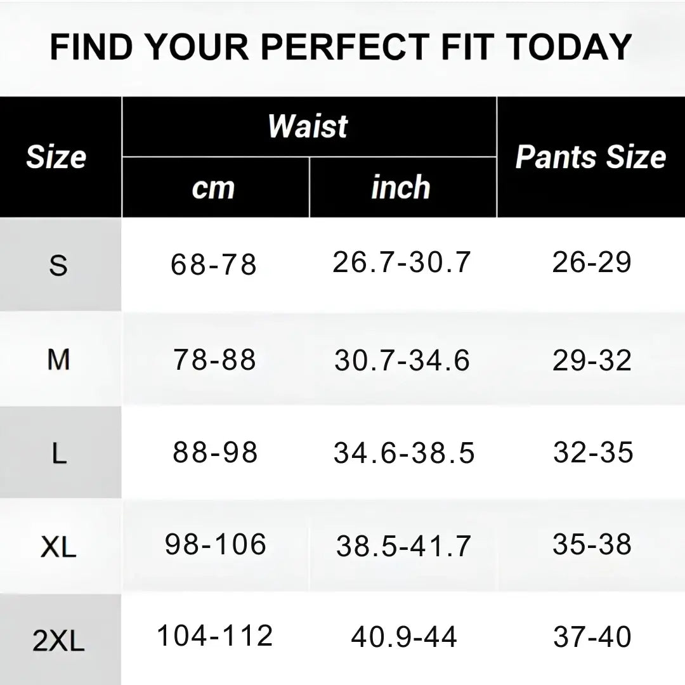Click the 104-112 cm waist cell
685x685 pixels.
click(x=215, y=636)
